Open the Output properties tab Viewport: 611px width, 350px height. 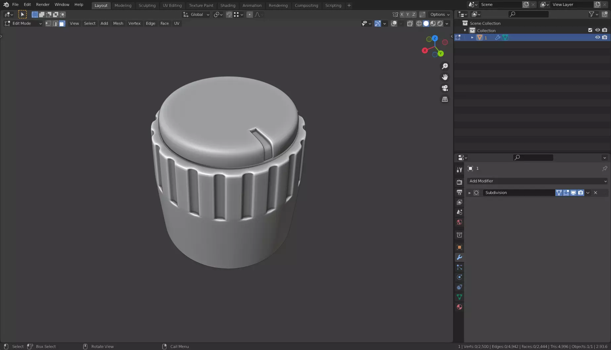point(459,192)
